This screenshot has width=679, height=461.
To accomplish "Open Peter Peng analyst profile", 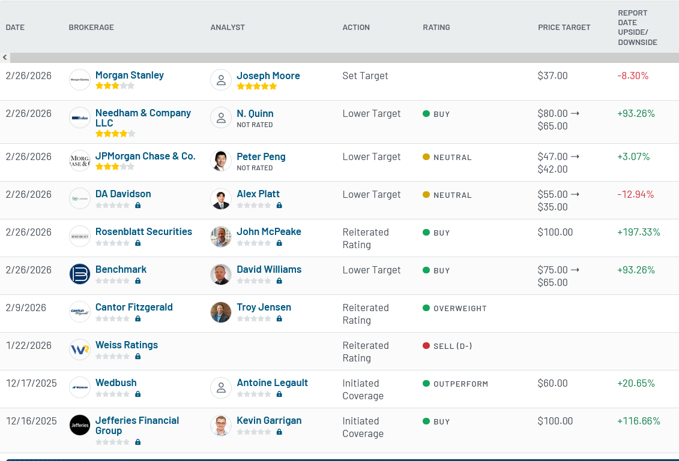I will coord(261,156).
